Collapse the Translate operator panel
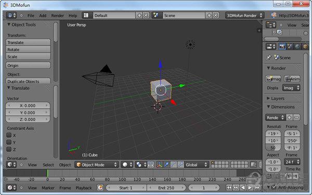 (x=8, y=88)
